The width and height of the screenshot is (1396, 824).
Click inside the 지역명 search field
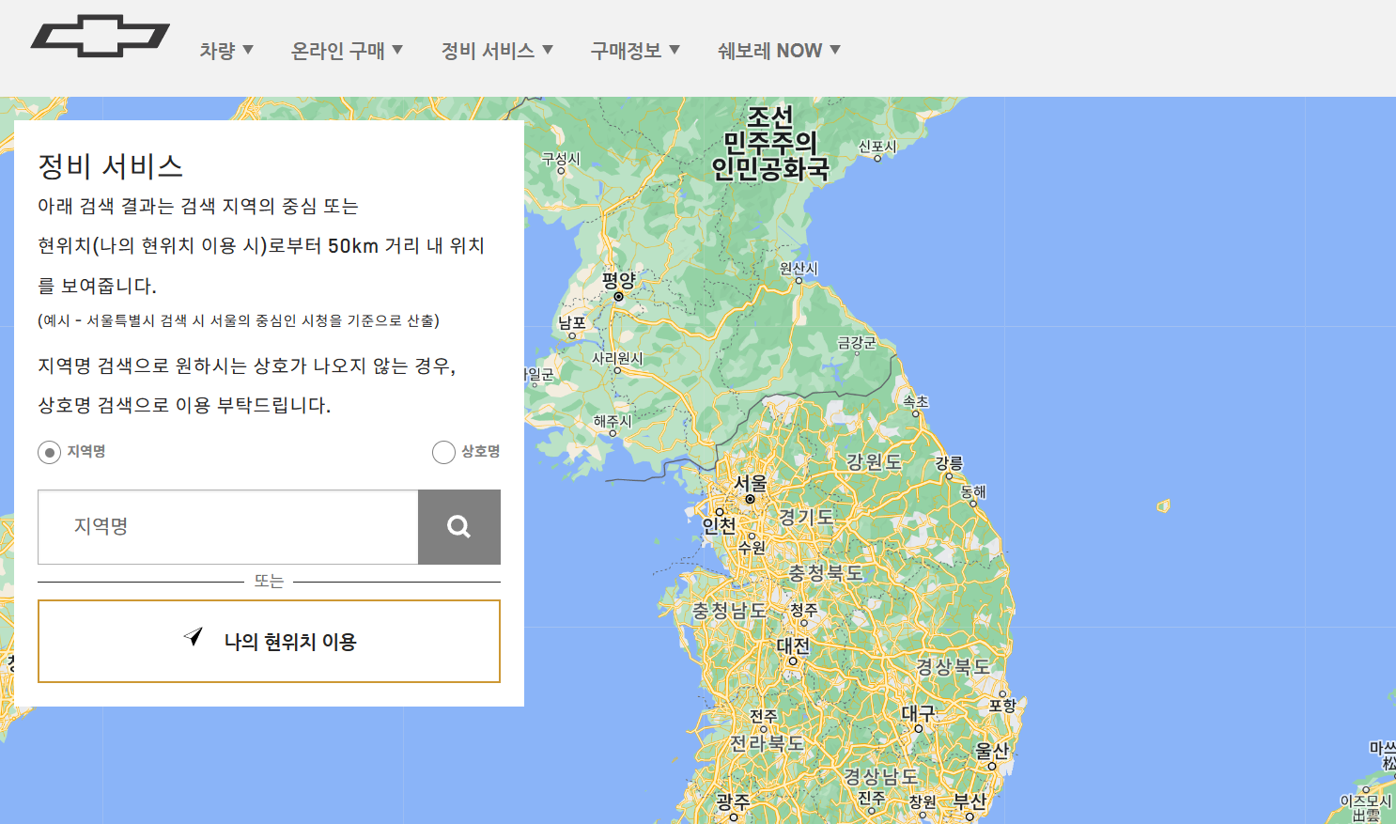click(225, 527)
